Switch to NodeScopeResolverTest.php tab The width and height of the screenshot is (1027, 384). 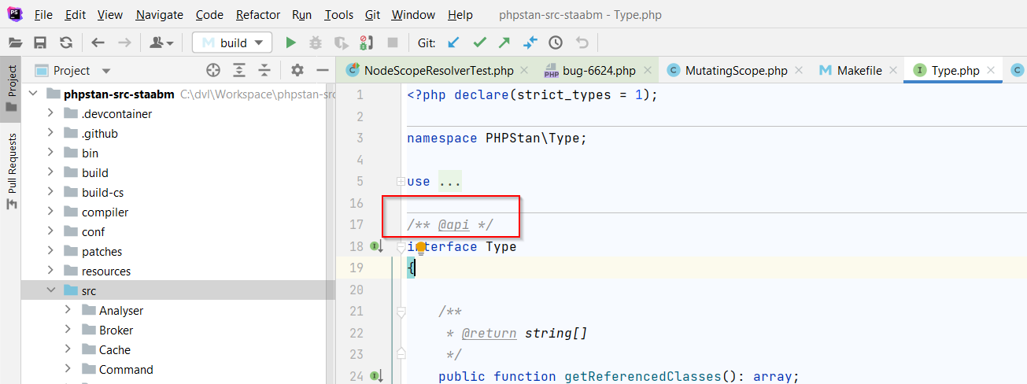pyautogui.click(x=438, y=70)
